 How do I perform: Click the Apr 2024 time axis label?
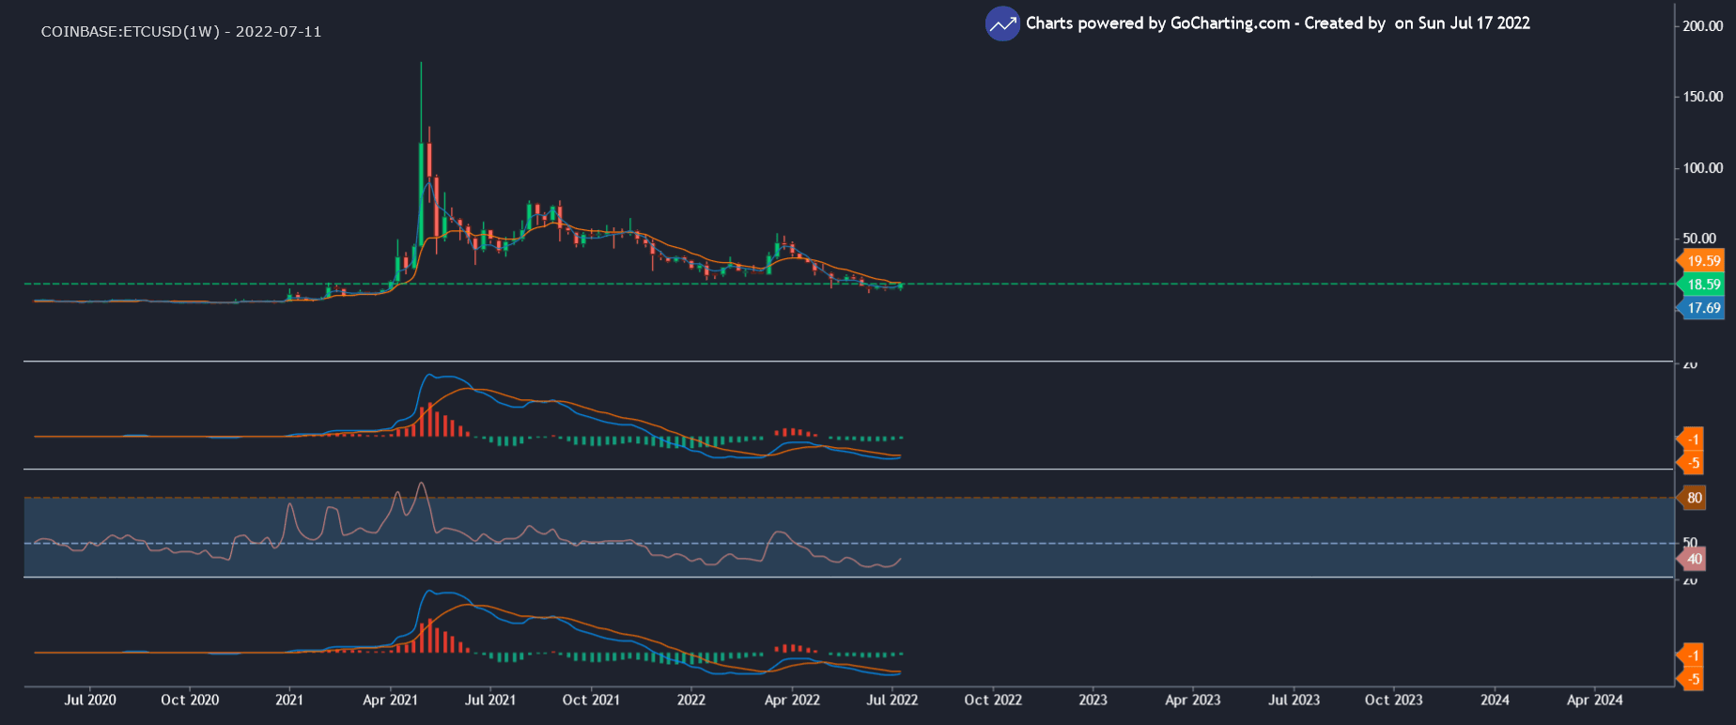click(1594, 700)
